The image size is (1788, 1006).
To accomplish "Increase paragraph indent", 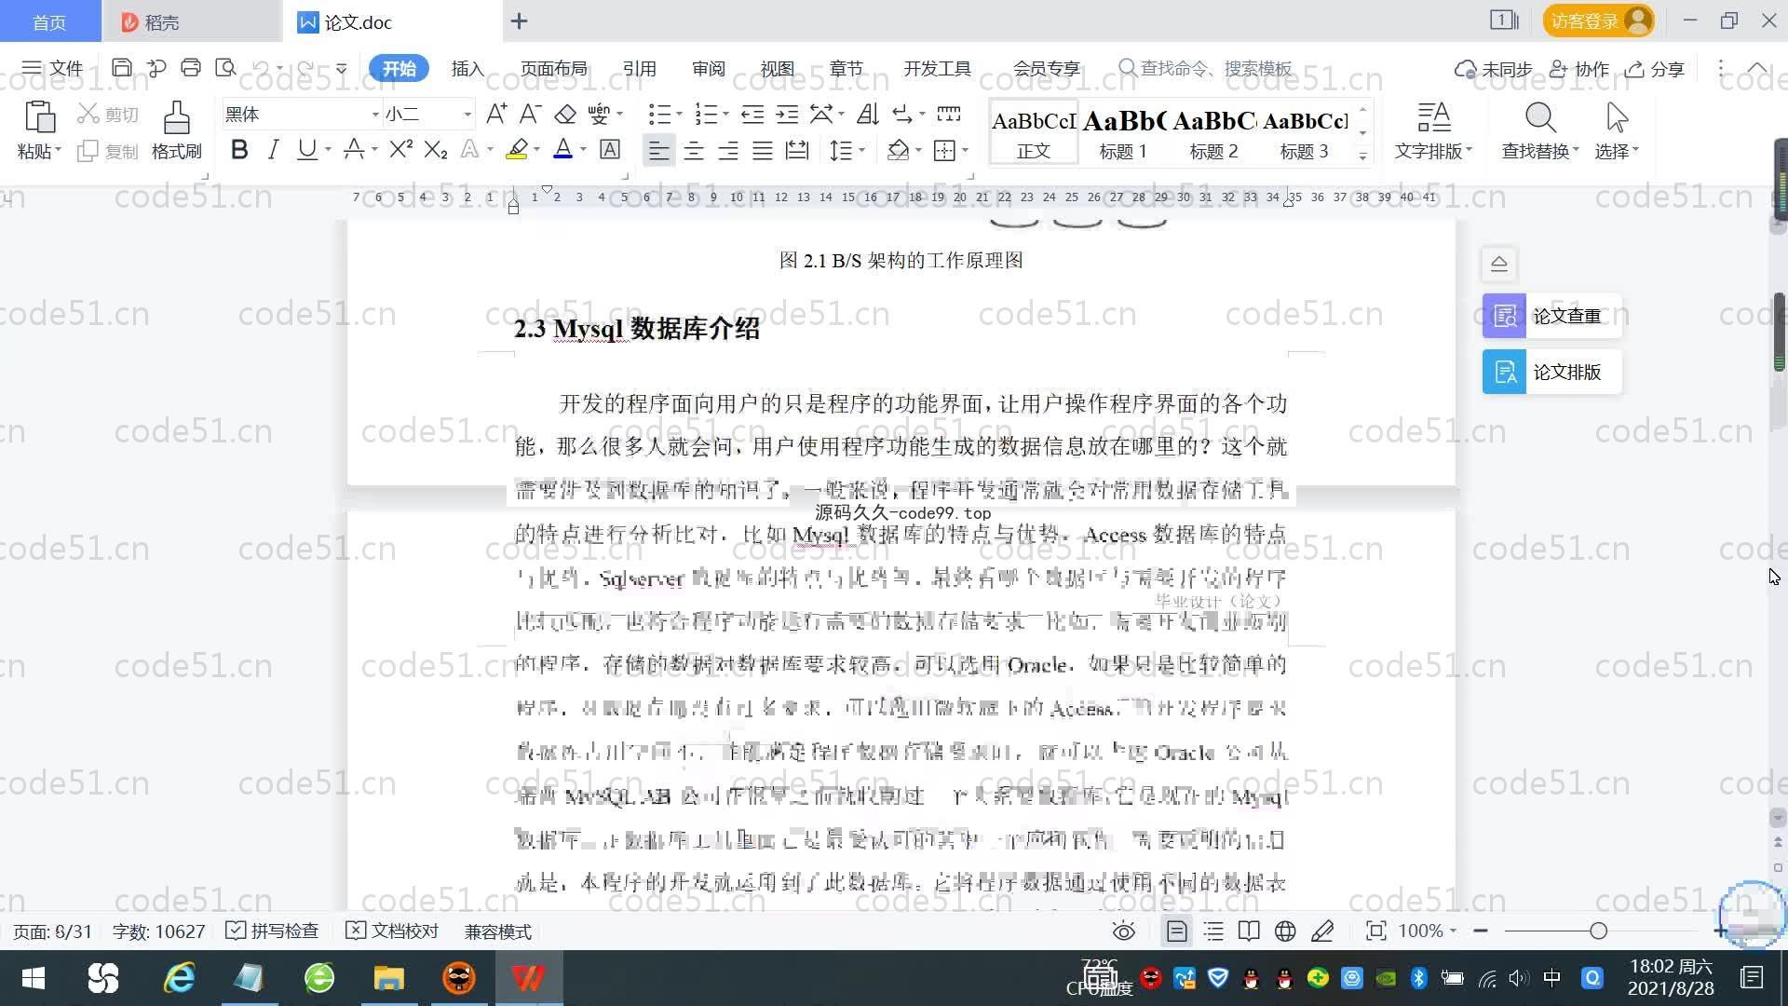I will pos(787,114).
